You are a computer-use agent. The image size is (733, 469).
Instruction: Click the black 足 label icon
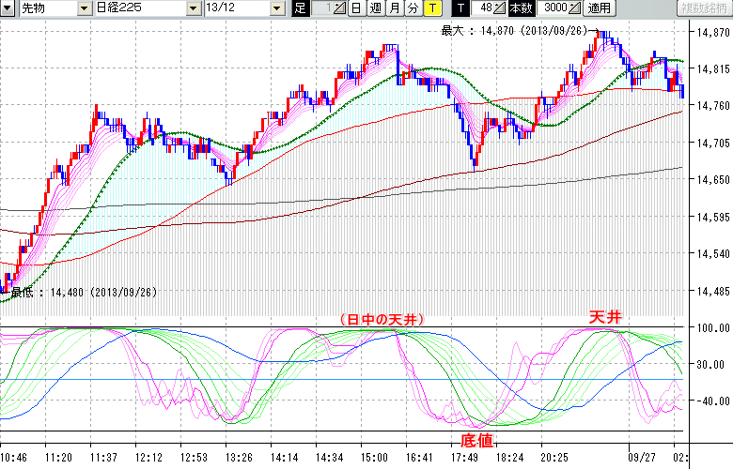300,8
